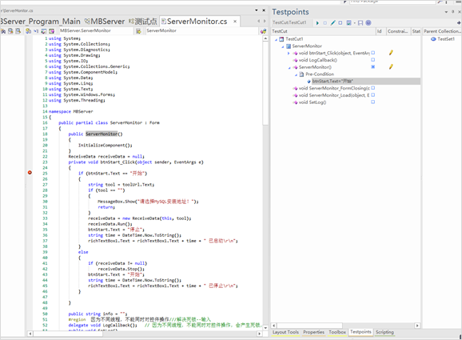The width and height of the screenshot is (462, 340).
Task: Collapse the Pre-Condition node
Action: pos(296,74)
